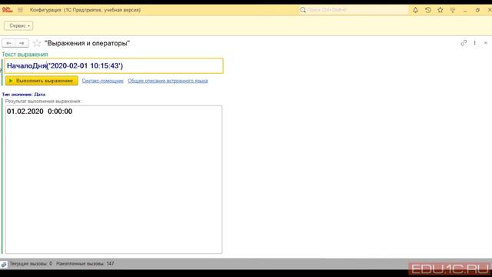Click the form title Выражения и операторы
The height and width of the screenshot is (277, 492).
point(87,43)
